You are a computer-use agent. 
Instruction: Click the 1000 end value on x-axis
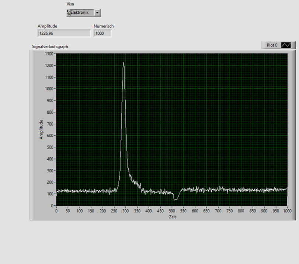(287, 211)
